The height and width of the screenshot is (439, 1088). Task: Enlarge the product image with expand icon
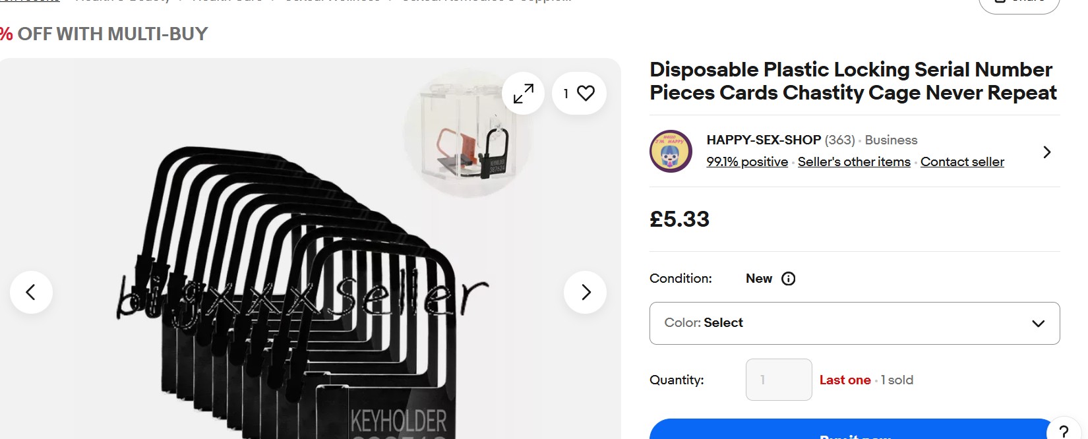(524, 94)
